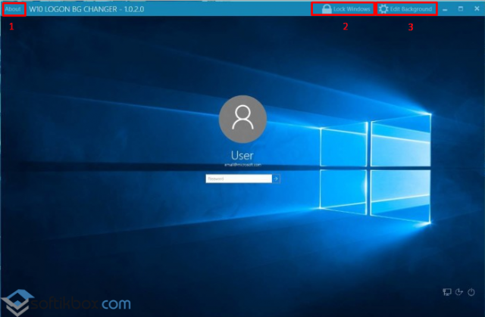The width and height of the screenshot is (485, 317).
Task: Click the user avatar circle
Action: click(x=242, y=119)
